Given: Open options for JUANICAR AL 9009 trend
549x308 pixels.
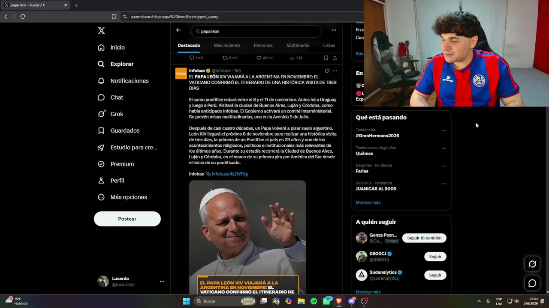Looking at the screenshot, I should tap(443, 184).
